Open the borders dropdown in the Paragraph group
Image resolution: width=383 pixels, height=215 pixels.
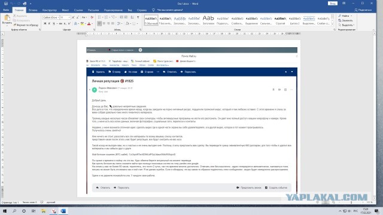click(137, 24)
